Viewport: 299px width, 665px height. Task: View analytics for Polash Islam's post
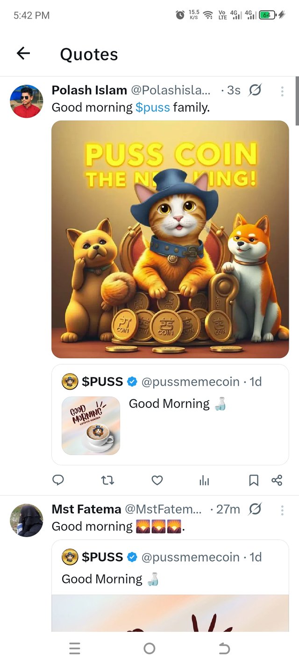click(204, 480)
